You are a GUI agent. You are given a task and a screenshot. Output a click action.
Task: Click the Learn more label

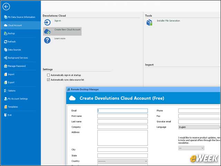tap(60, 38)
